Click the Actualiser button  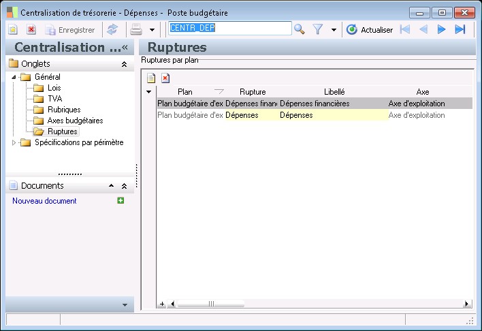click(x=370, y=30)
